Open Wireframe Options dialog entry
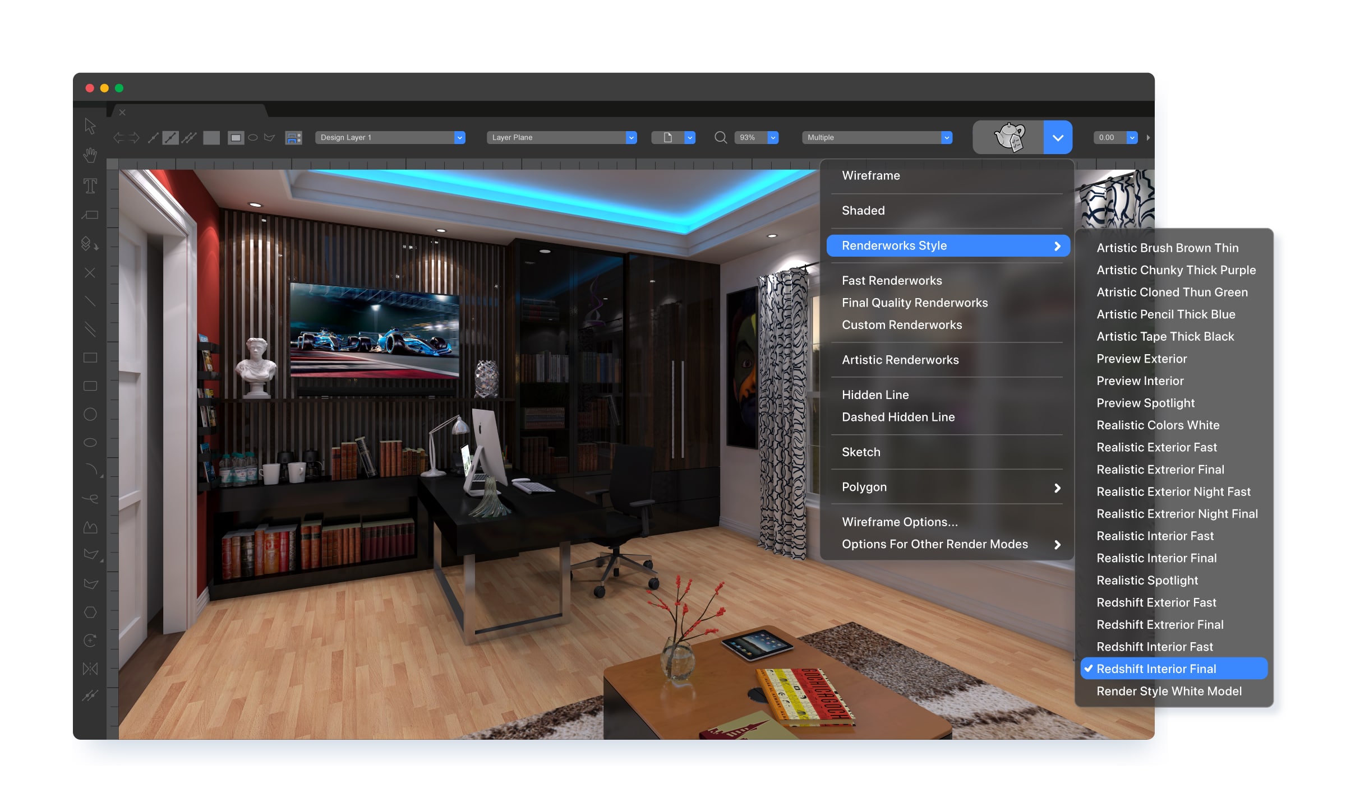The width and height of the screenshot is (1346, 812). point(900,522)
